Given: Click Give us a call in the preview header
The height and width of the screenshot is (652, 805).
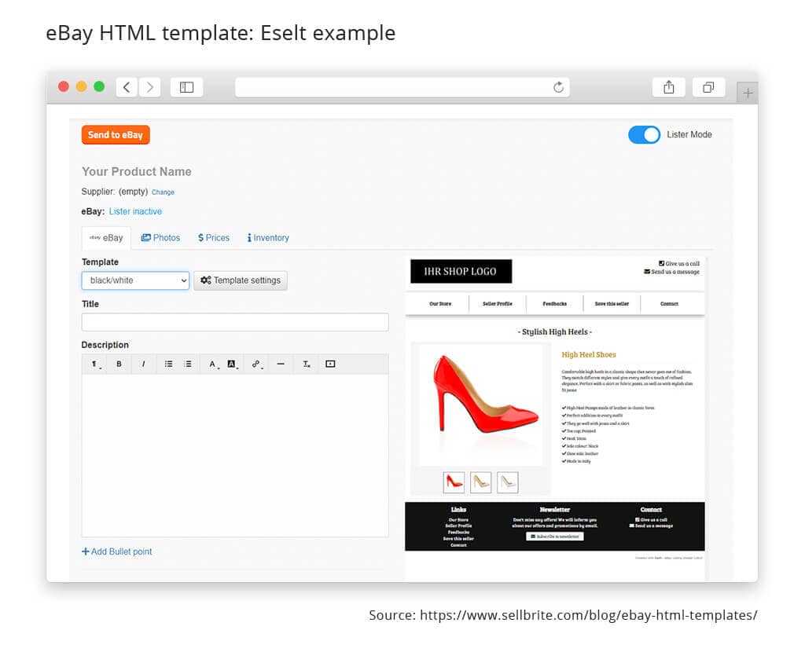Looking at the screenshot, I should [678, 264].
